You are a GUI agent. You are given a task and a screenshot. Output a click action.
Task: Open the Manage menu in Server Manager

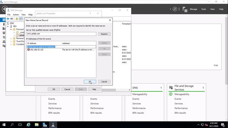point(193,9)
